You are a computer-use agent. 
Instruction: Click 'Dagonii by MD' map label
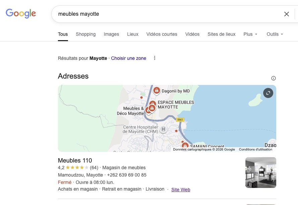click(175, 91)
